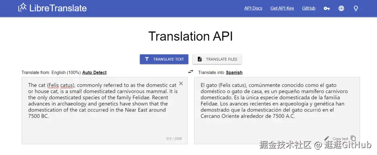
Task: Switch to Translate Text tab
Action: (164, 59)
